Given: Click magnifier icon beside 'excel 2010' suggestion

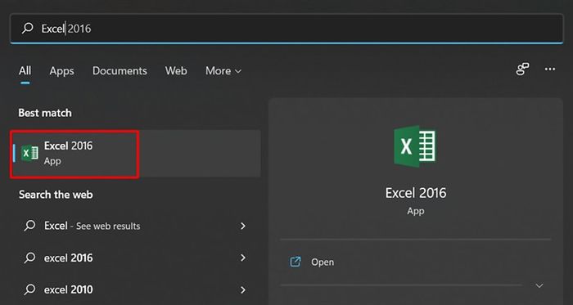Looking at the screenshot, I should pos(29,289).
